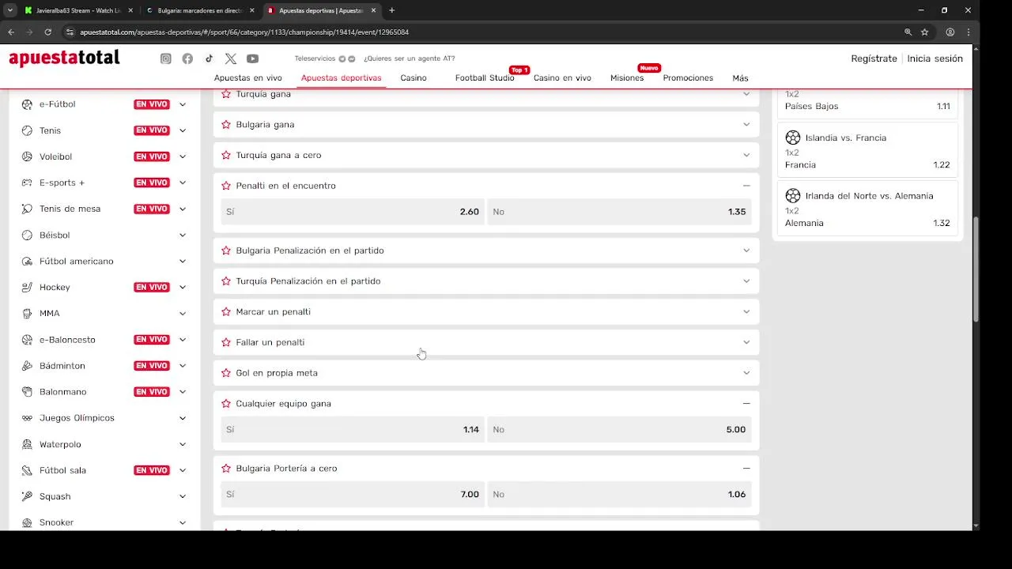The height and width of the screenshot is (569, 1012).
Task: Expand the Tenis sidebar chevron
Action: pos(182,130)
